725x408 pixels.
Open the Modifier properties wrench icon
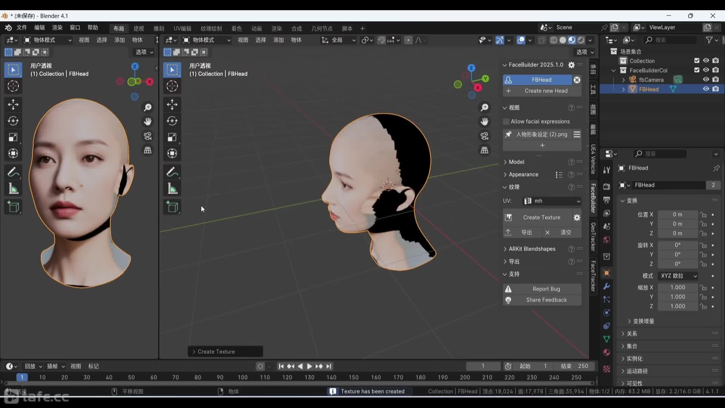[607, 286]
